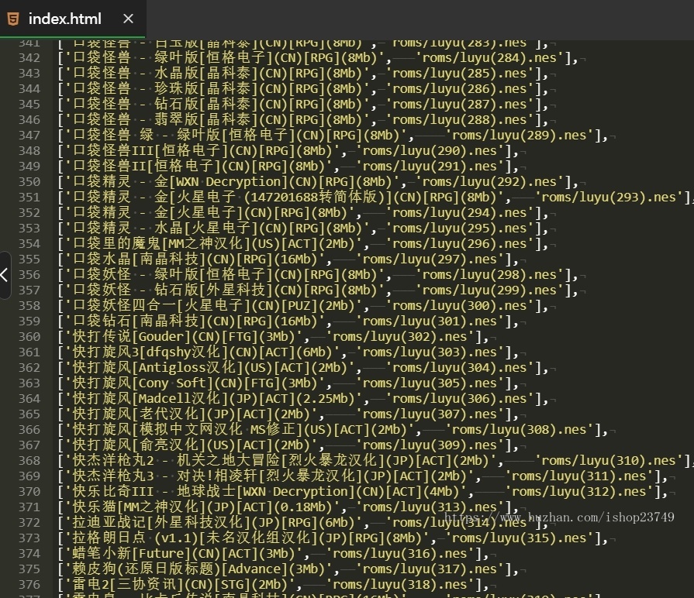Click text 'roms/luyu(307).nes'
The height and width of the screenshot is (598, 694).
click(430, 414)
